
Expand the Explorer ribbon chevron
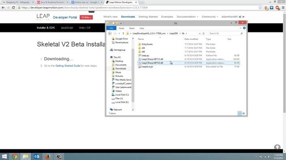click(240, 28)
